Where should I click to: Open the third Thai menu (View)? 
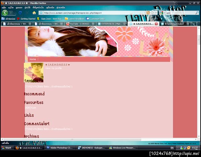[x=19, y=8]
